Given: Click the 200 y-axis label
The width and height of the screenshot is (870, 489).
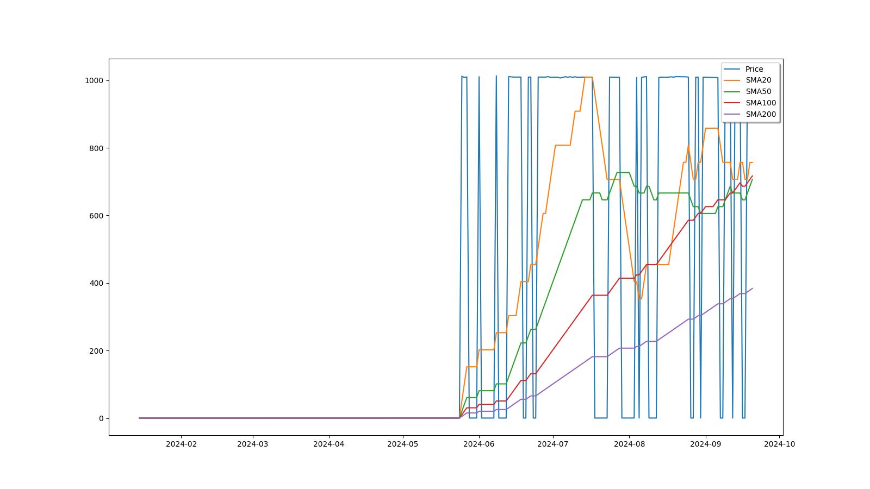Looking at the screenshot, I should 96,351.
